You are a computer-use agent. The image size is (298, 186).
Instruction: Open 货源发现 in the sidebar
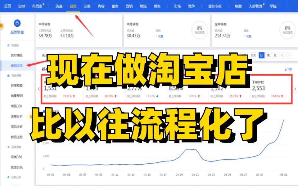pyautogui.click(x=17, y=167)
